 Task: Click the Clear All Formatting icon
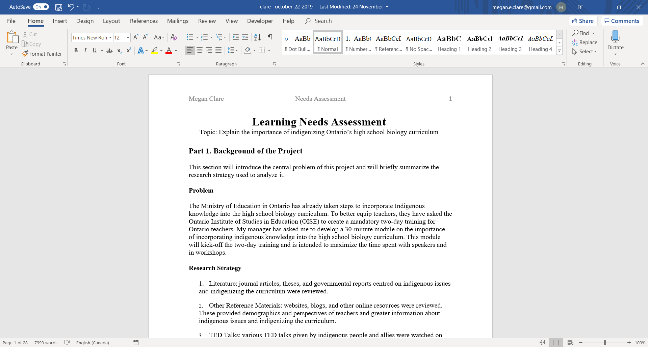174,37
